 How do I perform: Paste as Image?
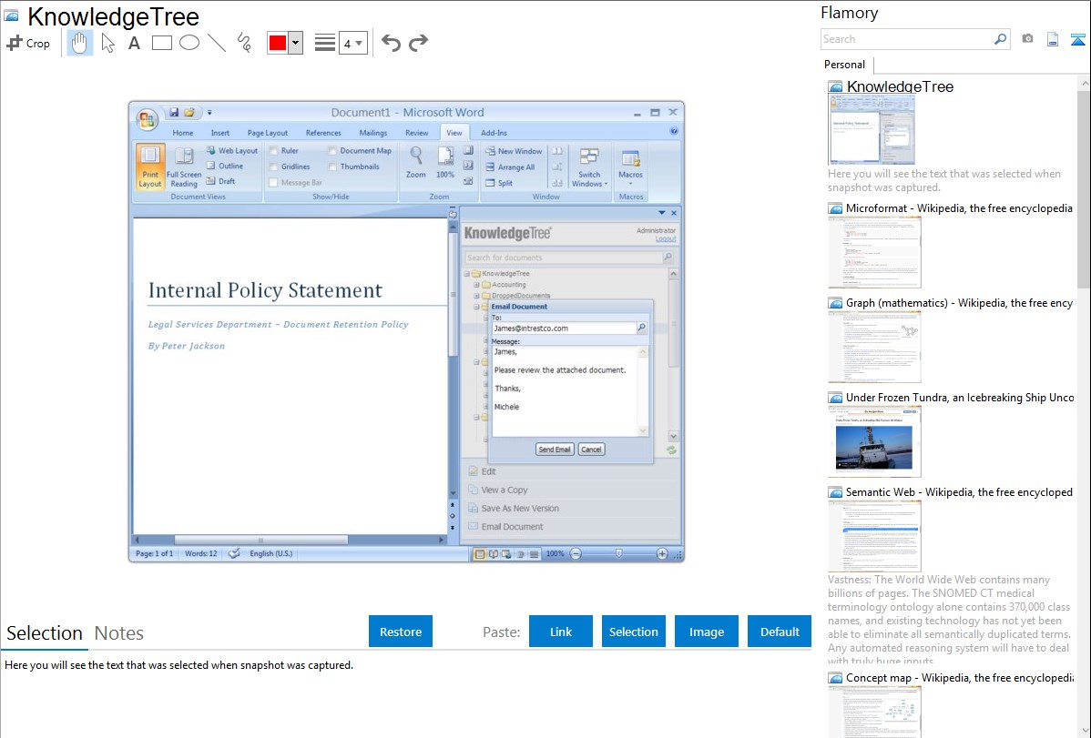[x=706, y=632]
